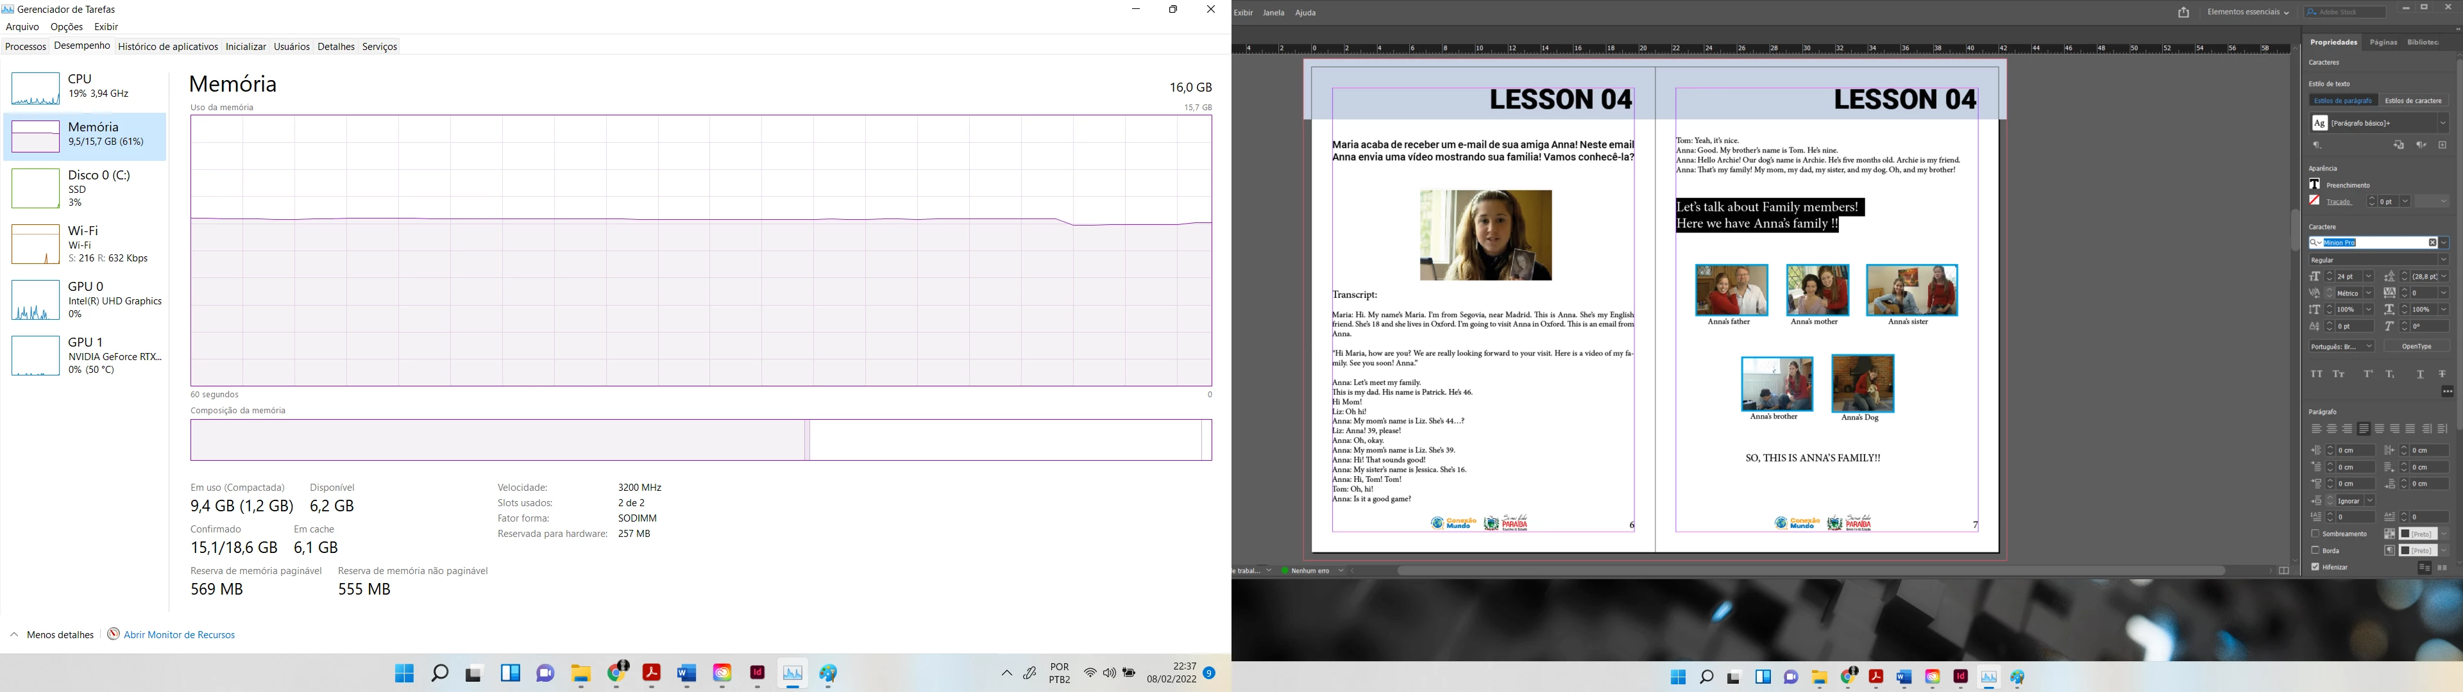Open the Páginas panel tab

[2383, 42]
